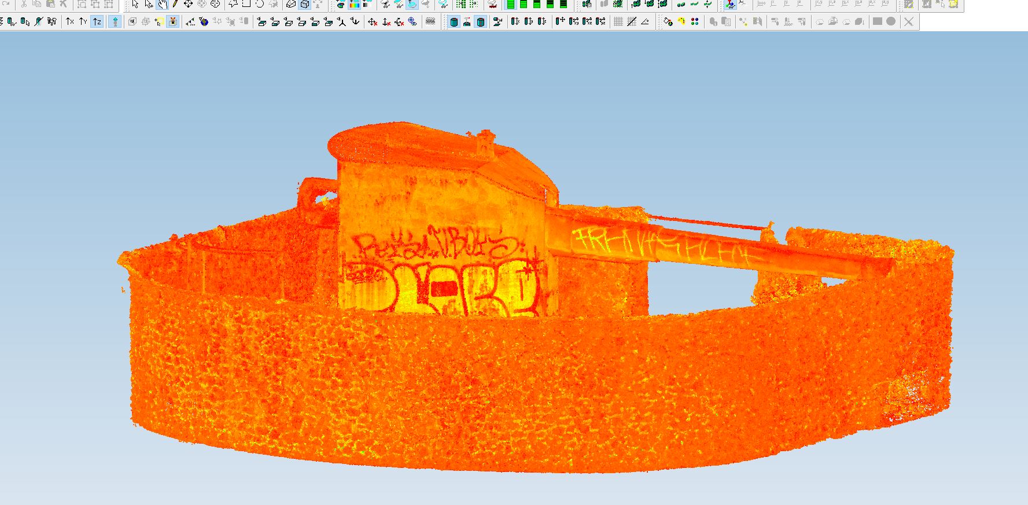The image size is (1028, 505).
Task: Select the pencil drawing tool
Action: (x=175, y=4)
